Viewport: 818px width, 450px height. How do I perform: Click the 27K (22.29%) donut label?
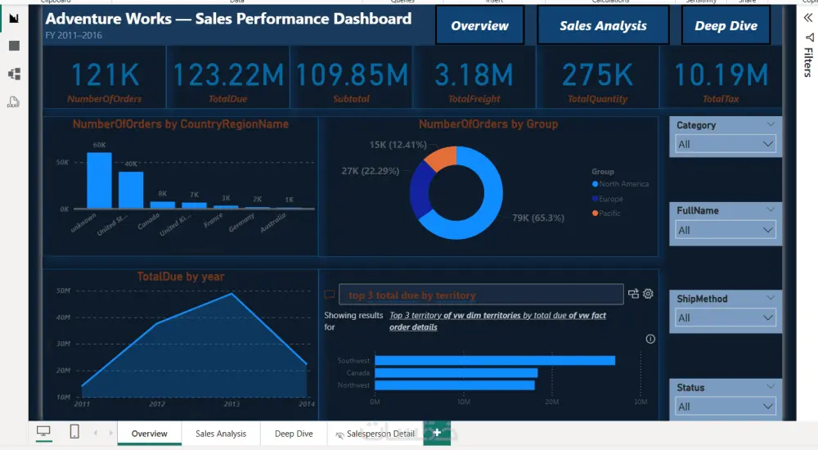(371, 171)
